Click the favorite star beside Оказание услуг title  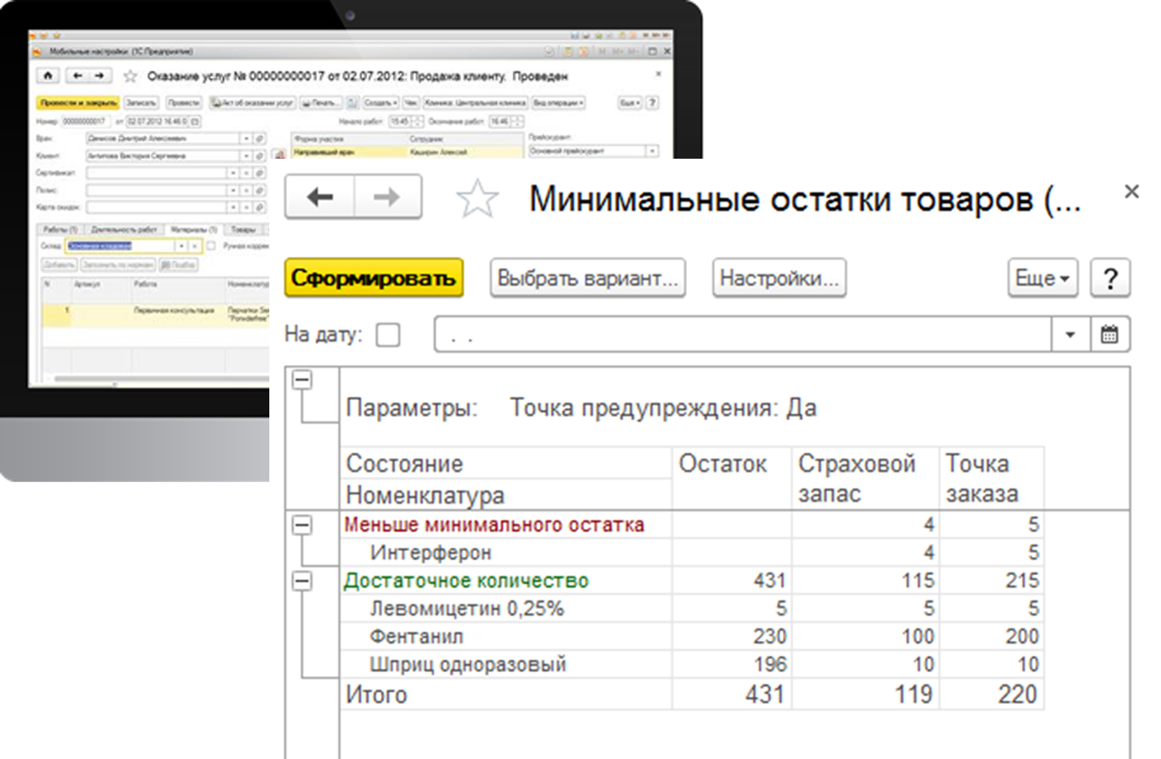[x=130, y=76]
